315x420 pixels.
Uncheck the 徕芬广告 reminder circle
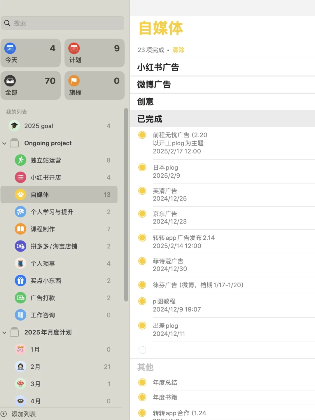click(x=142, y=285)
